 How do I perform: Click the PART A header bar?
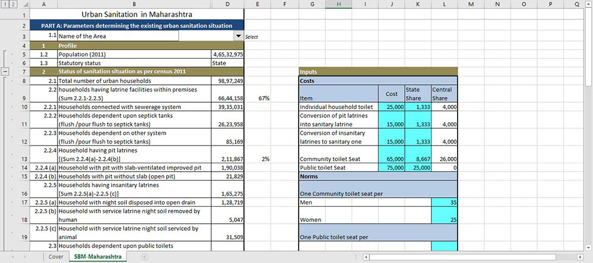click(x=137, y=26)
